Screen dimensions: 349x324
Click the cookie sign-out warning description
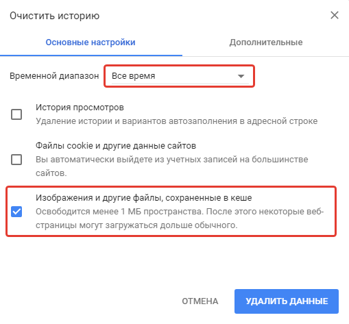pos(172,166)
